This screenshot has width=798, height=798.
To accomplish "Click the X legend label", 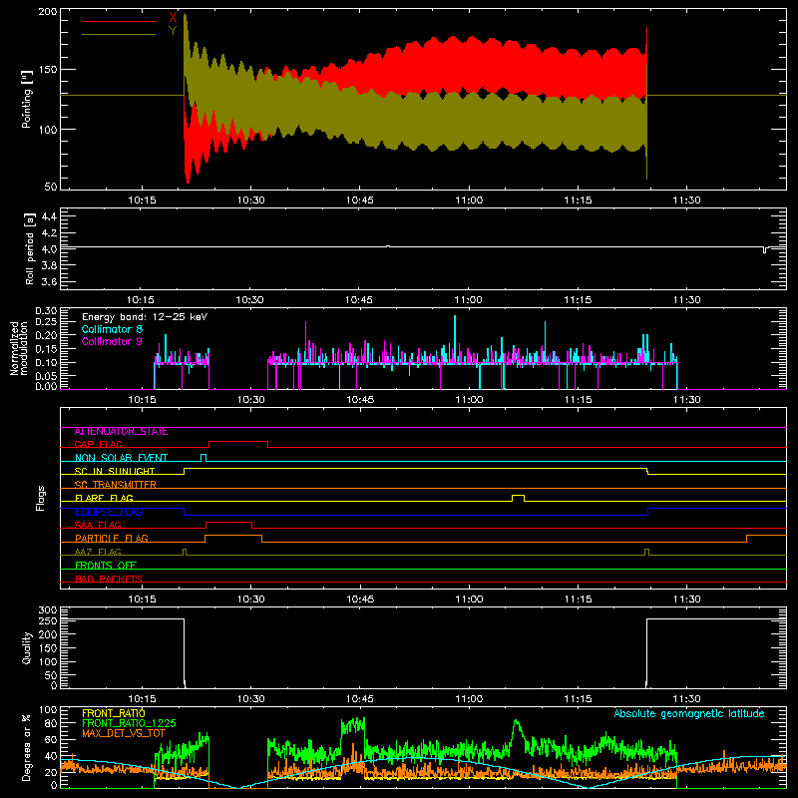I will pyautogui.click(x=173, y=18).
